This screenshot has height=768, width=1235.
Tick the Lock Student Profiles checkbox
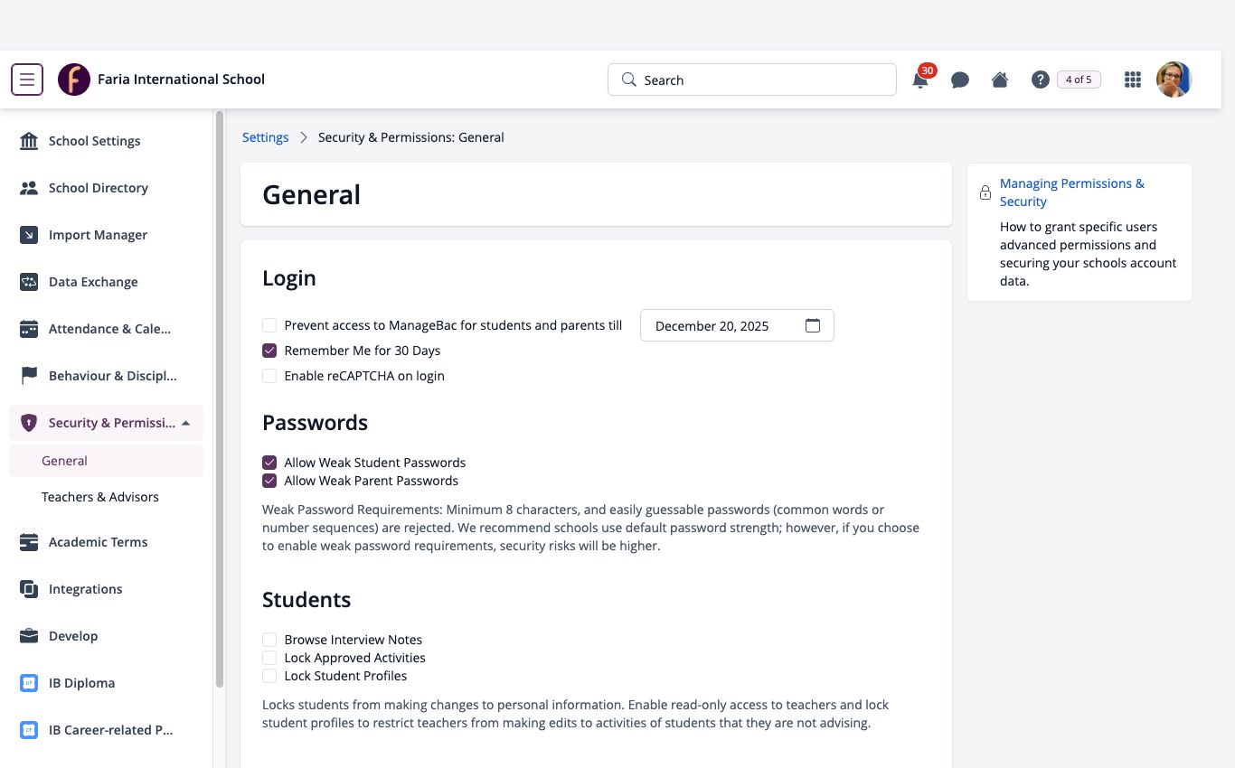[269, 676]
